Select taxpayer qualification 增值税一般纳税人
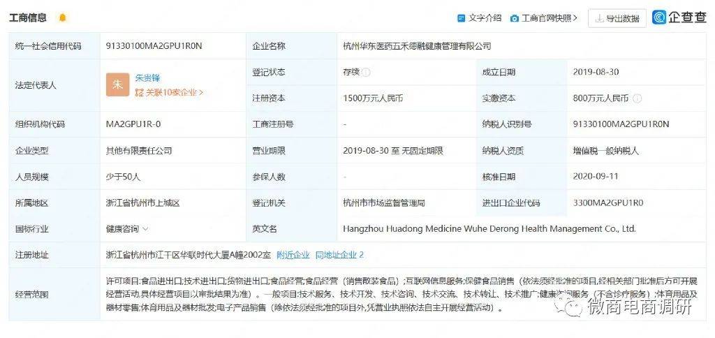 click(607, 150)
